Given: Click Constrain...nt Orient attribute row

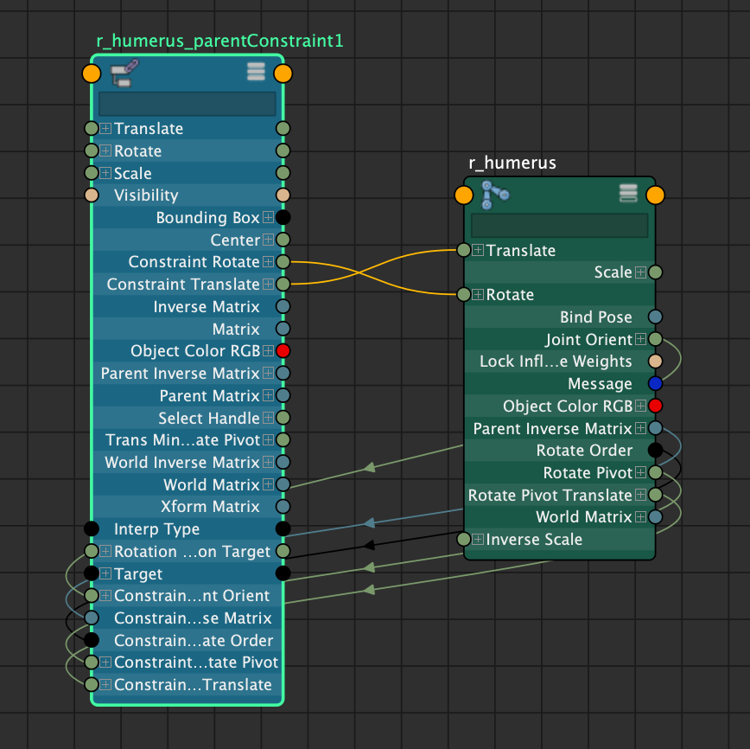Looking at the screenshot, I should tap(187, 595).
